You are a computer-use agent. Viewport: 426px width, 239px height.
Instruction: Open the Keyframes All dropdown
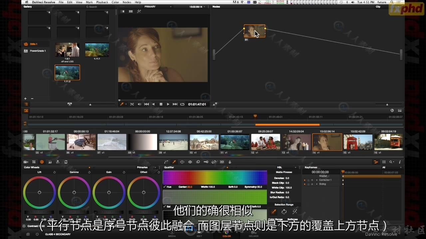[391, 167]
